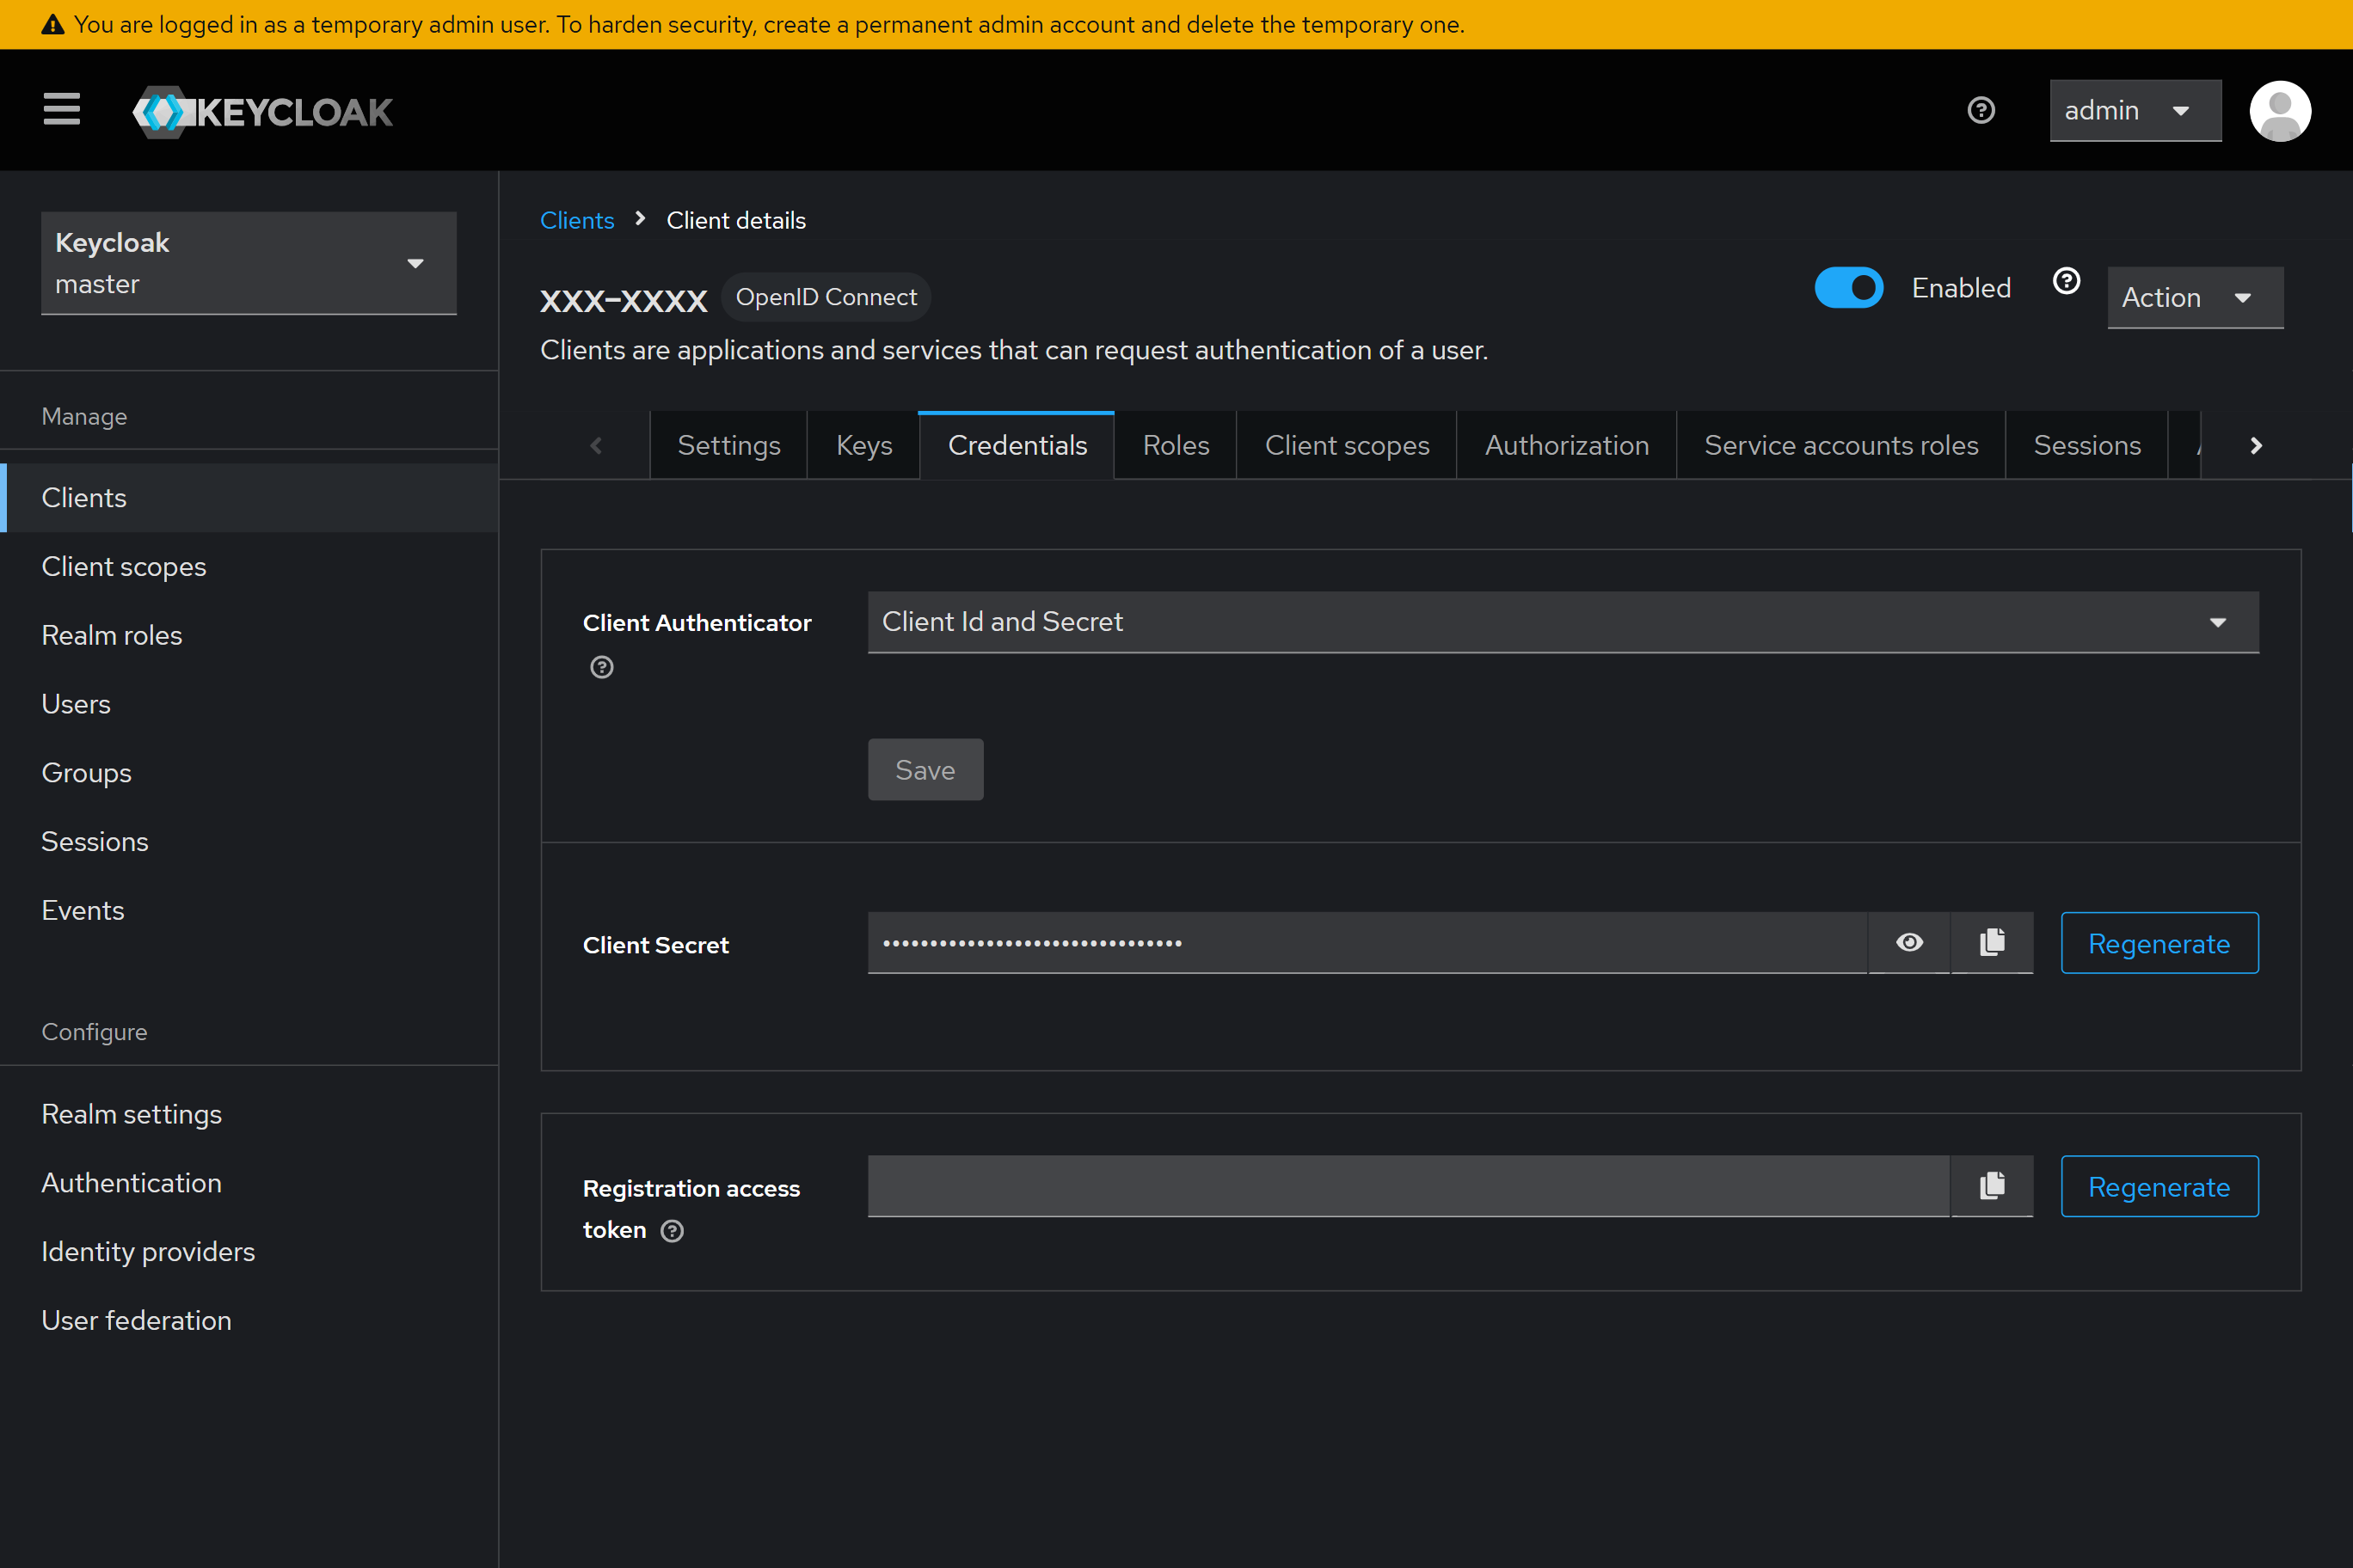
Task: Open the admin user dropdown
Action: tap(2135, 110)
